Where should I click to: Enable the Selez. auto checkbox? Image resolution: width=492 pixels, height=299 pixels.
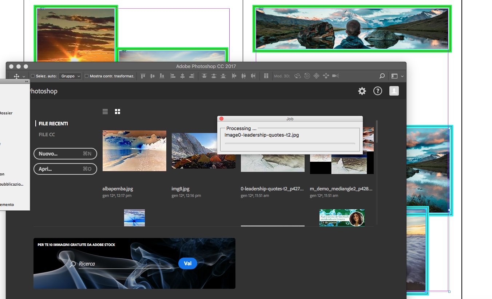tap(33, 76)
